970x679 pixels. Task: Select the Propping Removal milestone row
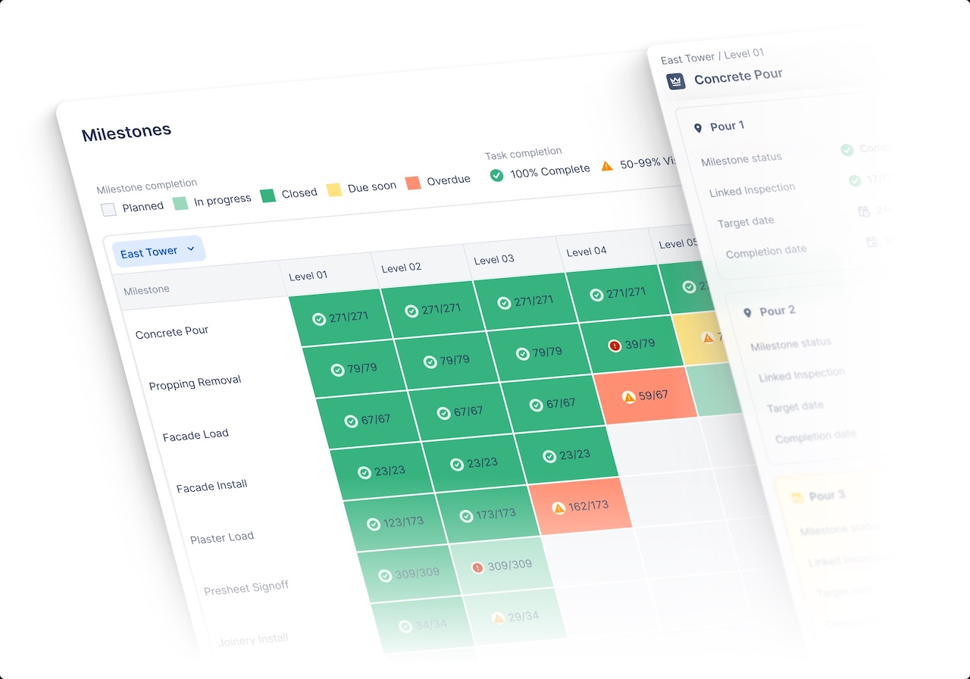[195, 383]
